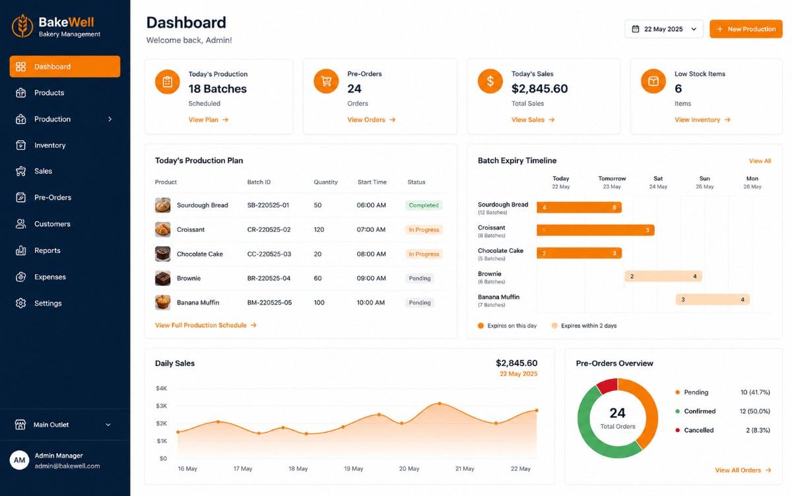Click the Dashboard grid icon in sidebar
792x496 pixels.
[20, 67]
